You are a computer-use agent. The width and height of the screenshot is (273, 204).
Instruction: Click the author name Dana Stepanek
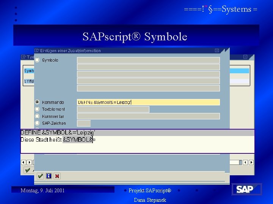150,200
